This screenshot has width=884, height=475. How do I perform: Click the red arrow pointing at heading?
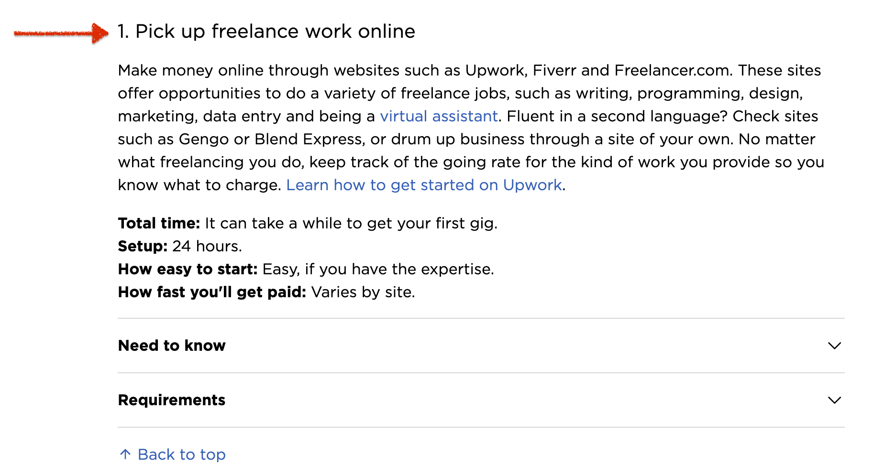click(61, 33)
